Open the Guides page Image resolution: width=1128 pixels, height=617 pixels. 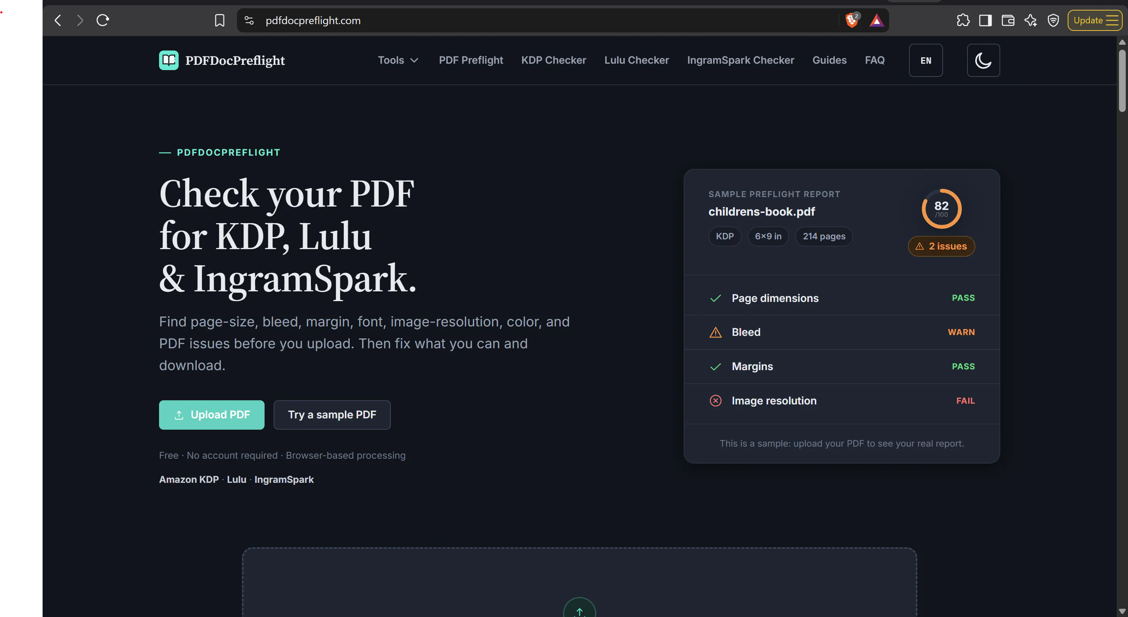coord(830,60)
